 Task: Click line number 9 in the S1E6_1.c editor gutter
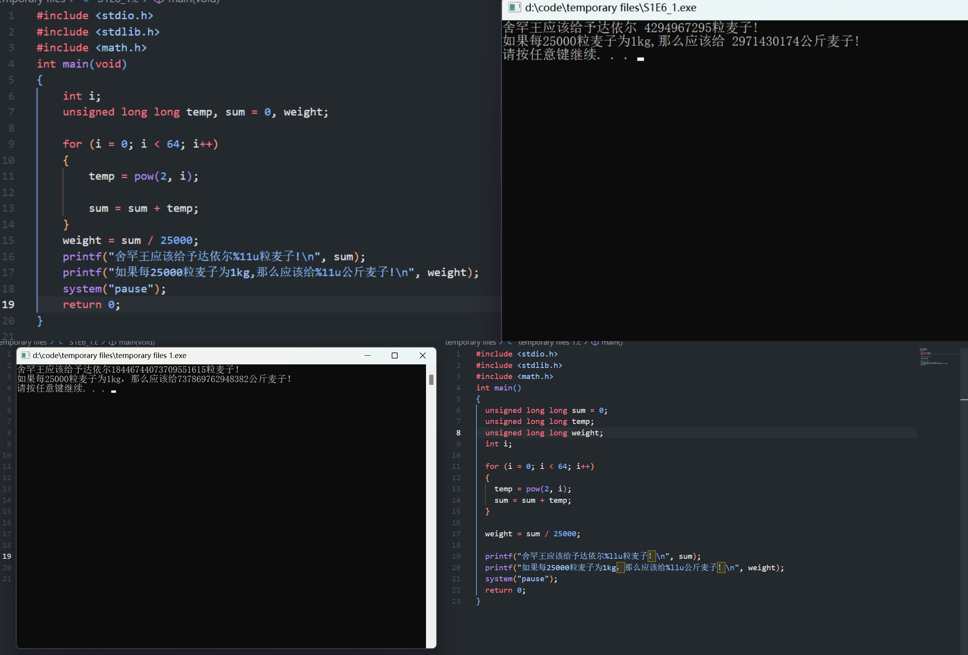click(x=11, y=144)
